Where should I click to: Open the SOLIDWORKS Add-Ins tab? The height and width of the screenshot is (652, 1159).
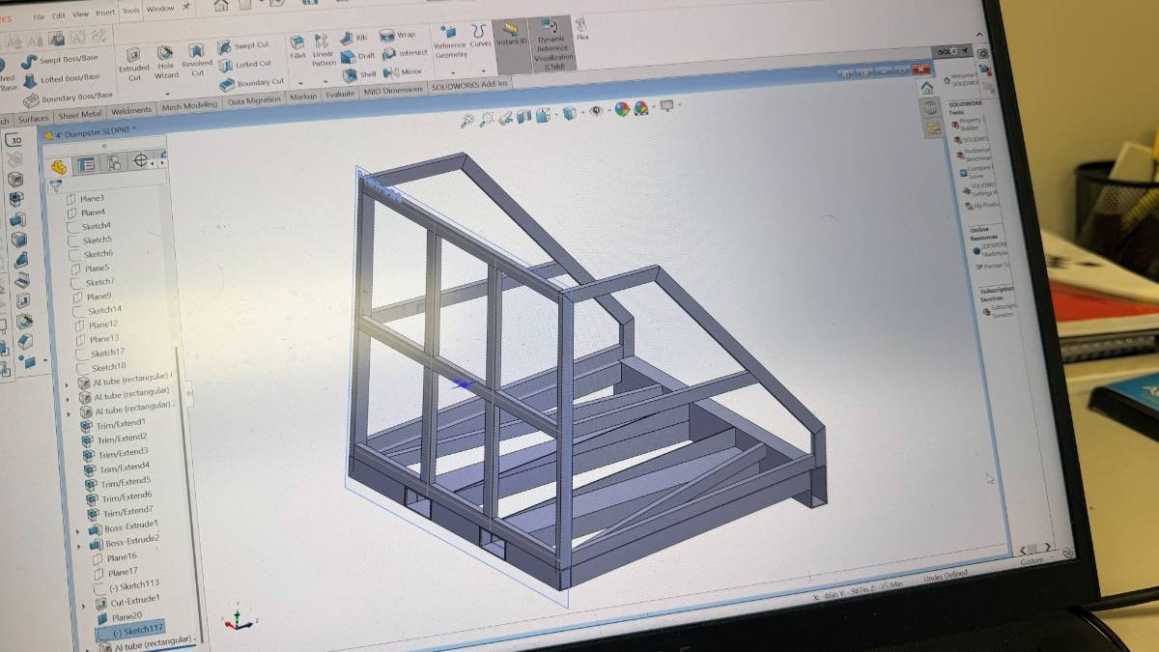point(469,85)
